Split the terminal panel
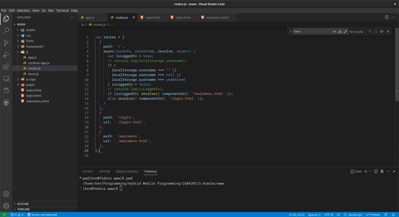399x217 pixels. [376, 171]
